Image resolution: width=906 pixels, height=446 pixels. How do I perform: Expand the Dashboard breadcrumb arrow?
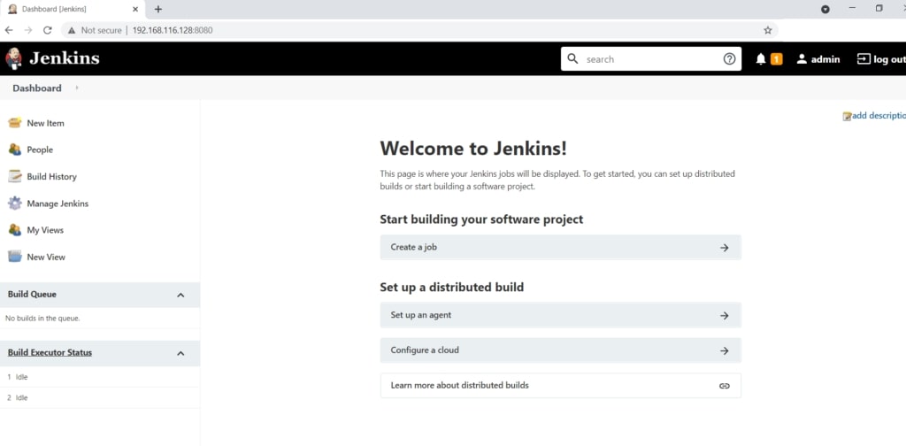click(x=77, y=88)
